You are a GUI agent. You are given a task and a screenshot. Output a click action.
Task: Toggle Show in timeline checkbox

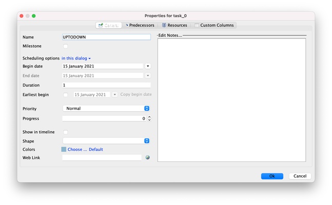point(66,132)
